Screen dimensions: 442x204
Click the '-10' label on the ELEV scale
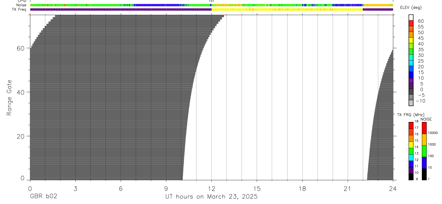[x=420, y=101]
